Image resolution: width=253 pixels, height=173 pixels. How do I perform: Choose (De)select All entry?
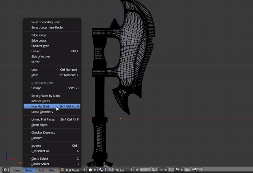coord(52,151)
